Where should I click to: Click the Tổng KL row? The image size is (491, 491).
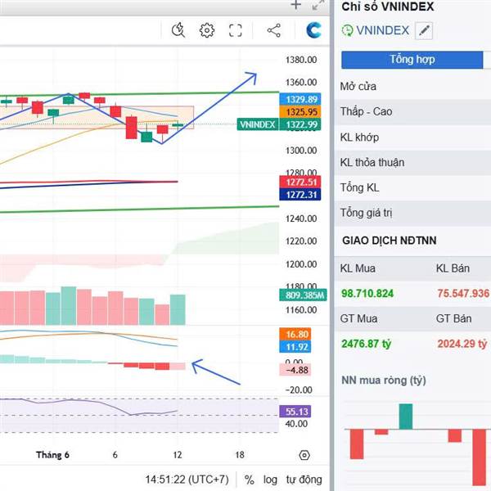(x=412, y=188)
